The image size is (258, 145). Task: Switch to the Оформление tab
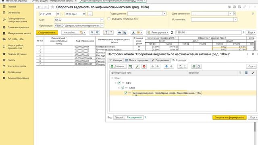pyautogui.click(x=160, y=60)
